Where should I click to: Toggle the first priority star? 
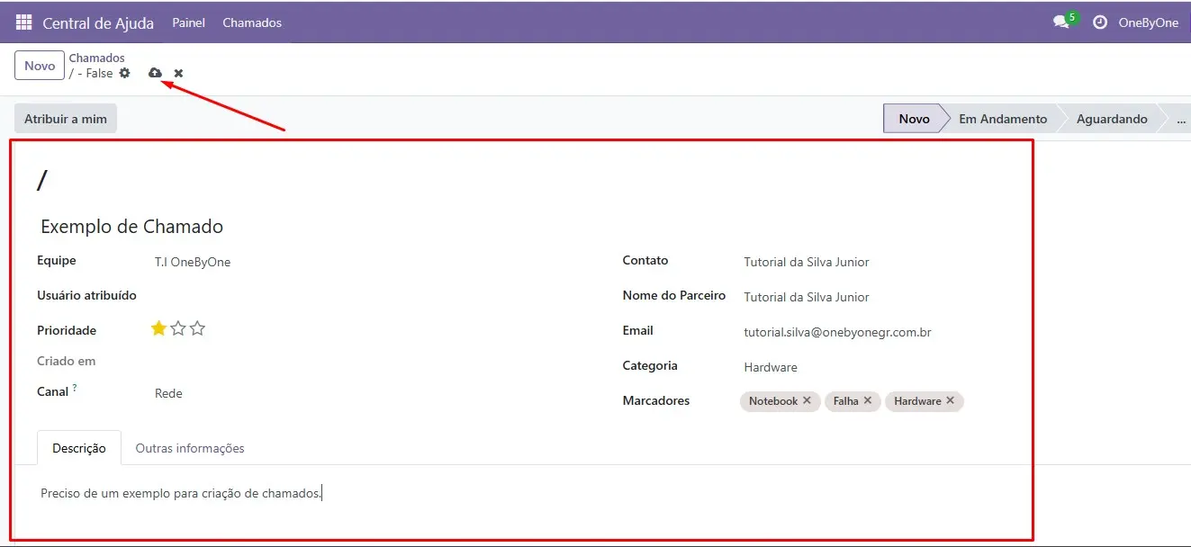pyautogui.click(x=158, y=329)
